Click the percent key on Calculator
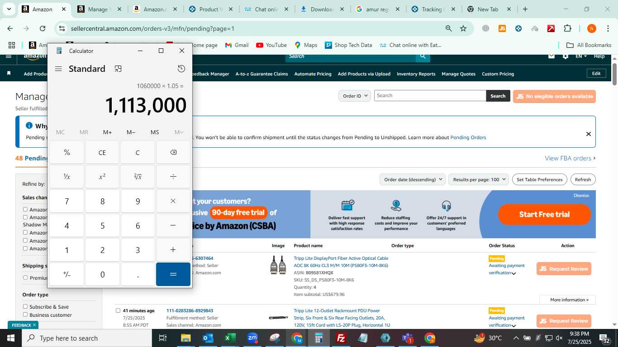The width and height of the screenshot is (618, 347). [67, 152]
